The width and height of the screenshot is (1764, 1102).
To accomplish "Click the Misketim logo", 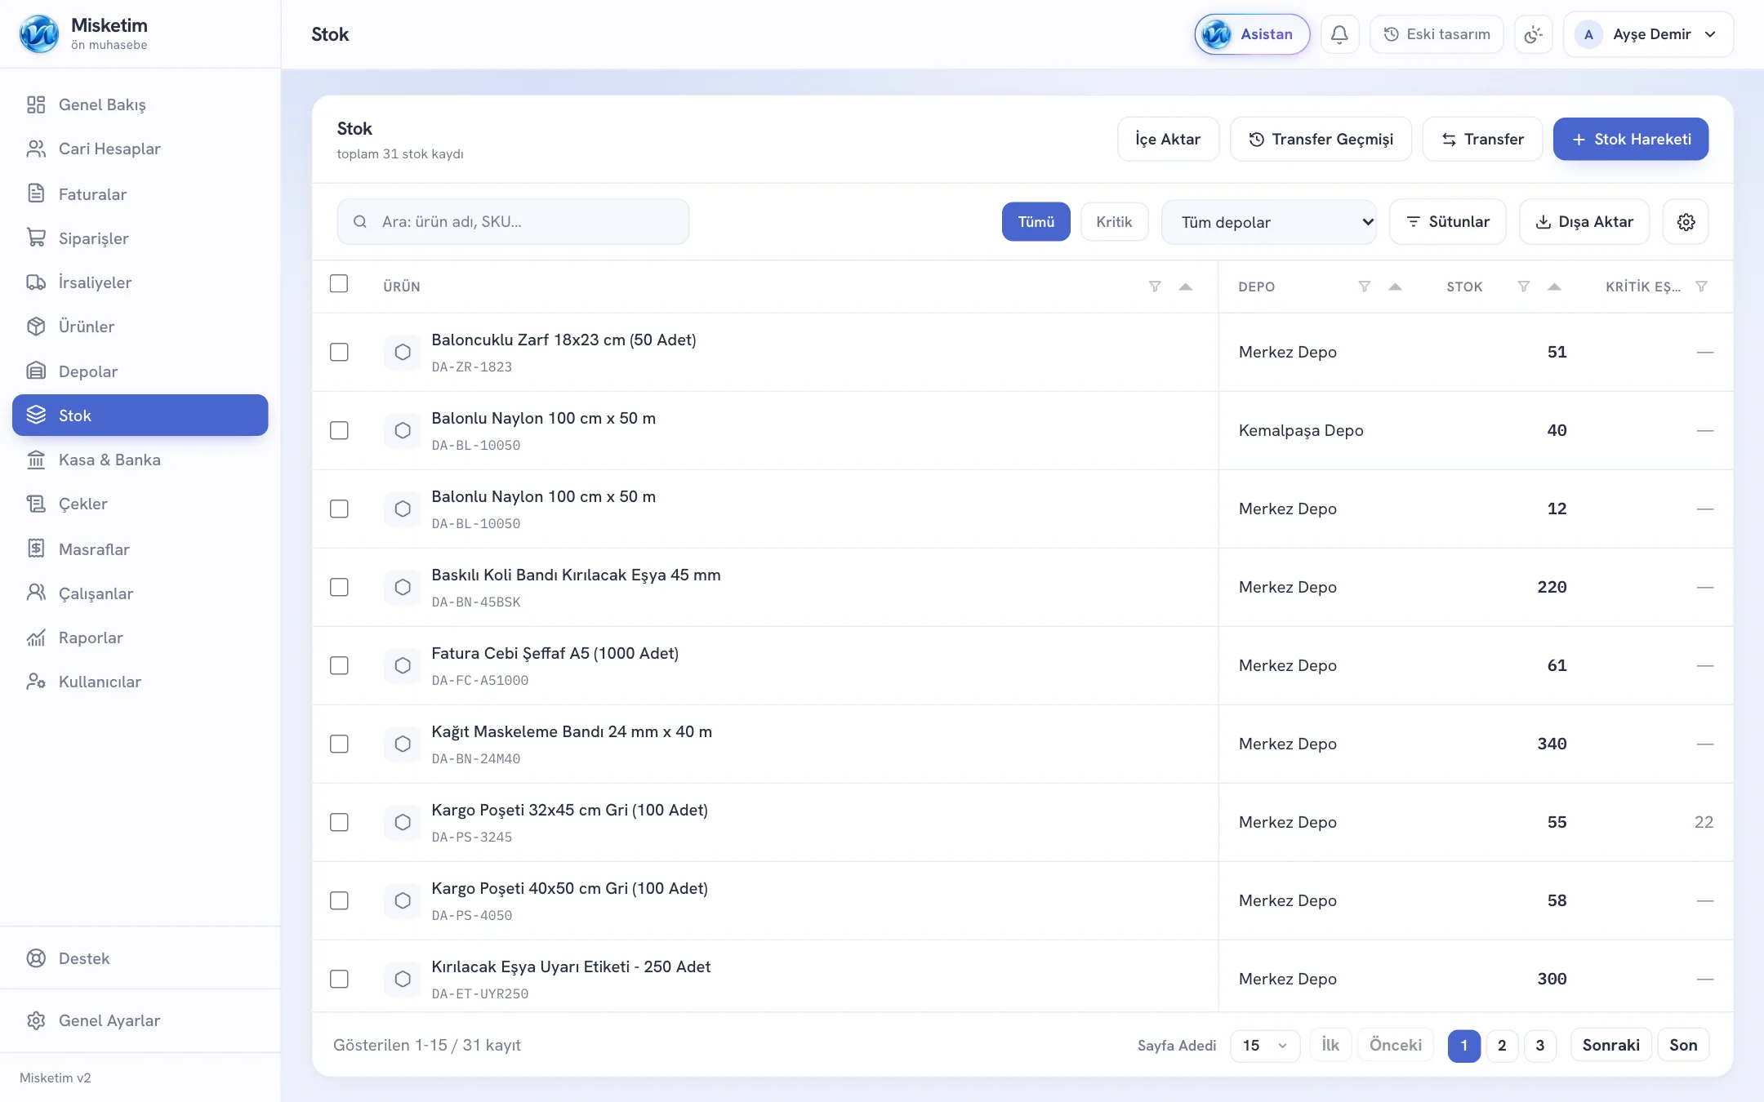I will pos(39,34).
